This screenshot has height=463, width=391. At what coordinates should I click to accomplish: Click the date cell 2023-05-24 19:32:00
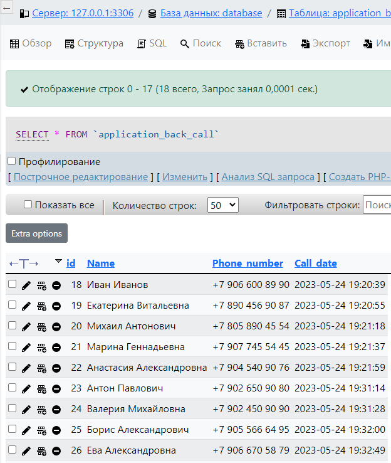[340, 430]
